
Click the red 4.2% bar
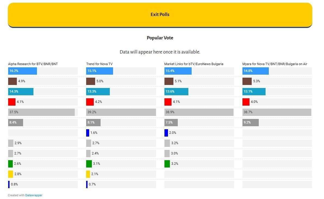point(90,102)
